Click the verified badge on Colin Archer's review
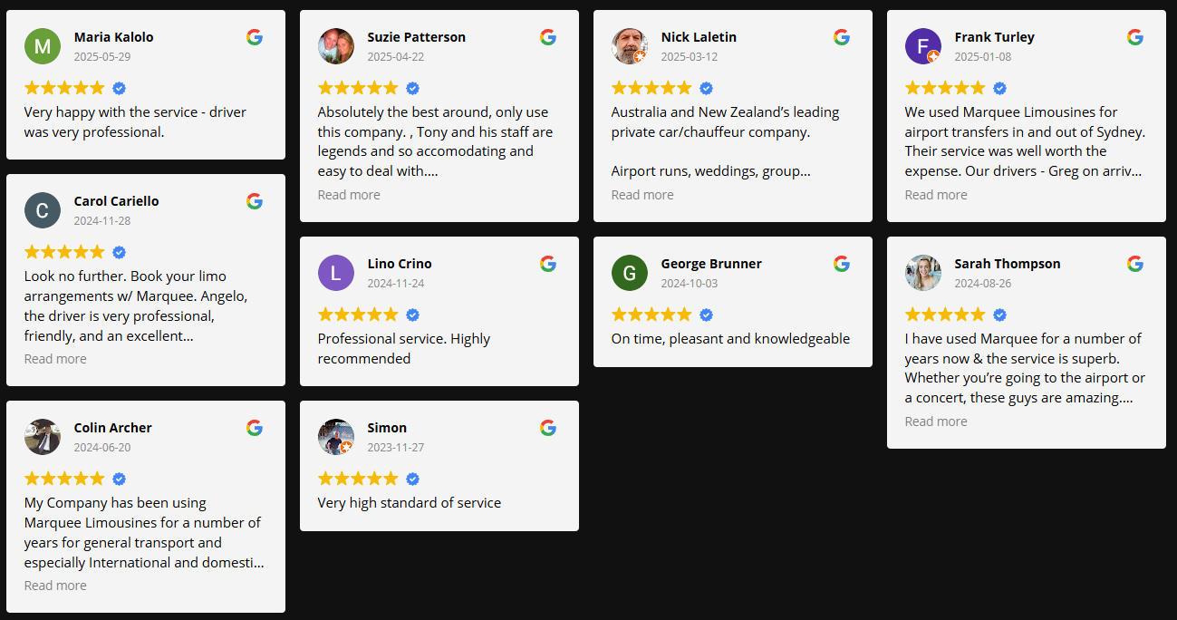Viewport: 1177px width, 620px height. (x=119, y=478)
